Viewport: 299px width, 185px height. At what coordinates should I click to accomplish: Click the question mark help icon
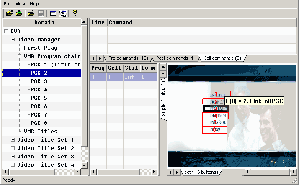click(75, 13)
